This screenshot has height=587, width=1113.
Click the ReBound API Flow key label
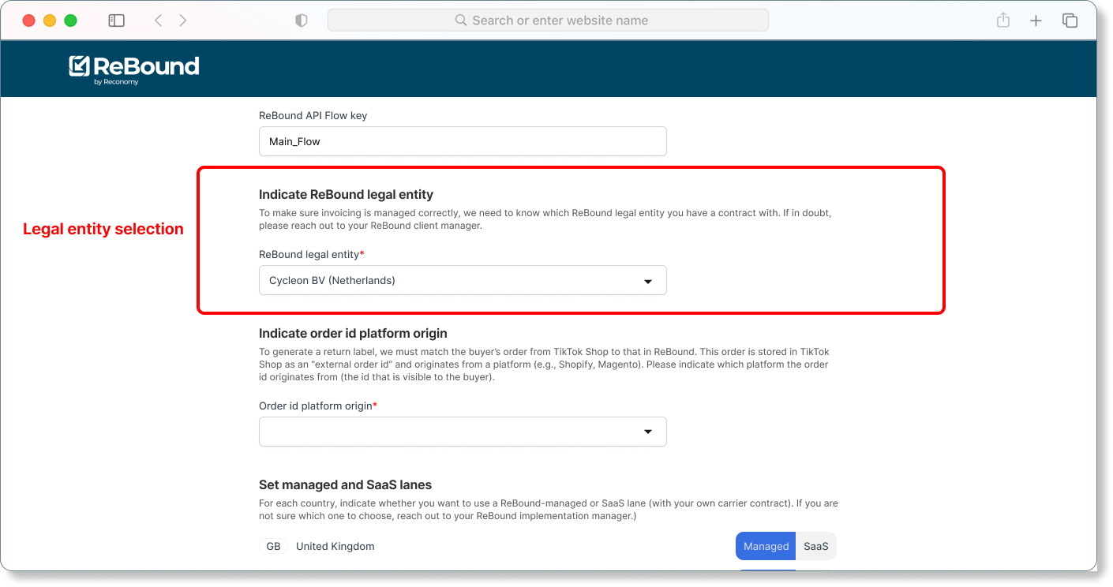(x=313, y=115)
